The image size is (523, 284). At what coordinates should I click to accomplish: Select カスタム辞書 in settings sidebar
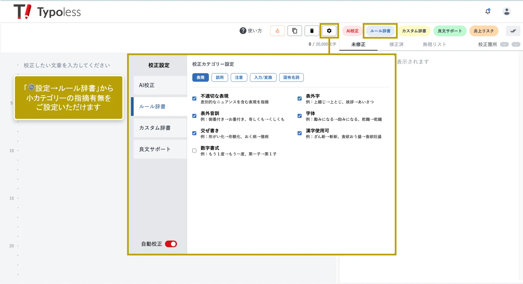160,128
